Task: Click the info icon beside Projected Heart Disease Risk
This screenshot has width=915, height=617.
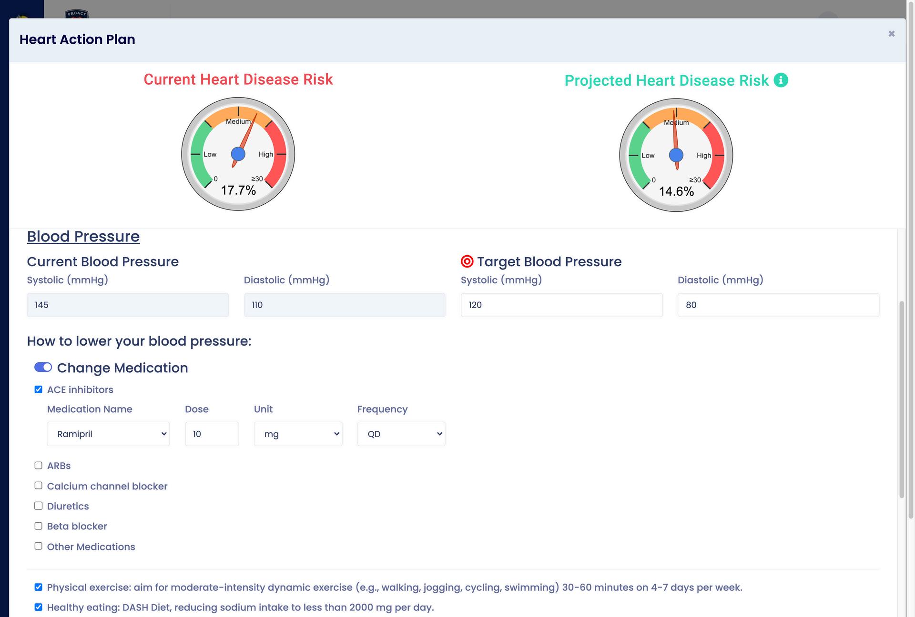Action: click(781, 80)
